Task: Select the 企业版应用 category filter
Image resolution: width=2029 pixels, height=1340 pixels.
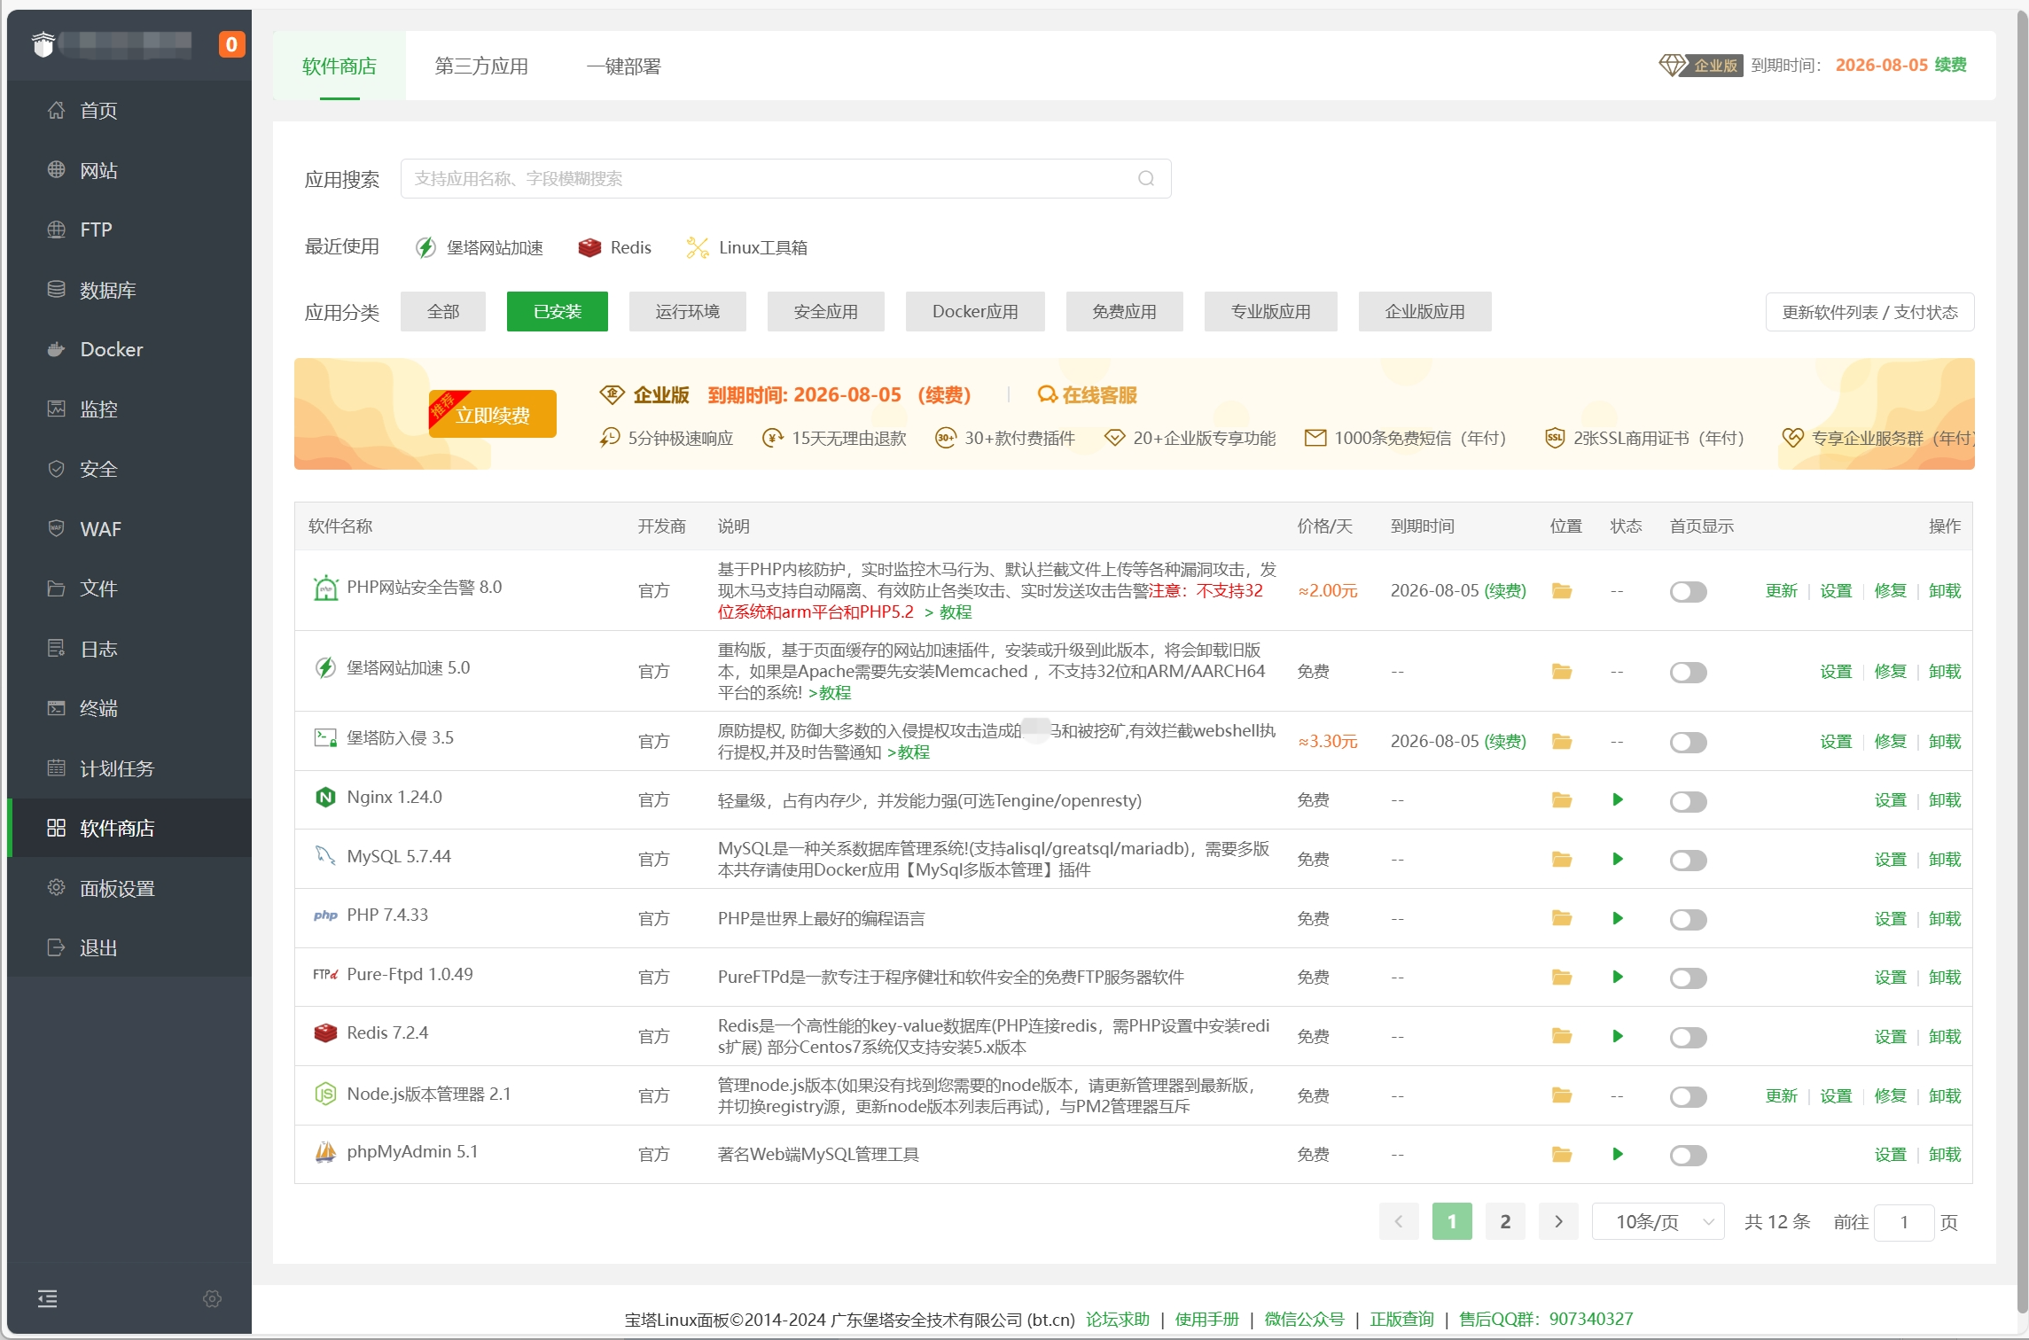Action: click(x=1424, y=312)
